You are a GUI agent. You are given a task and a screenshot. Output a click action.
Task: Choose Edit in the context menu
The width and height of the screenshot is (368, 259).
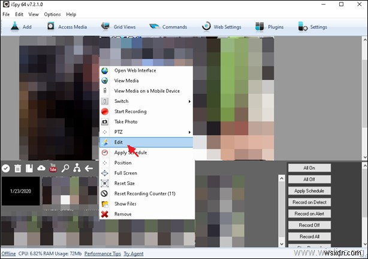[146, 142]
